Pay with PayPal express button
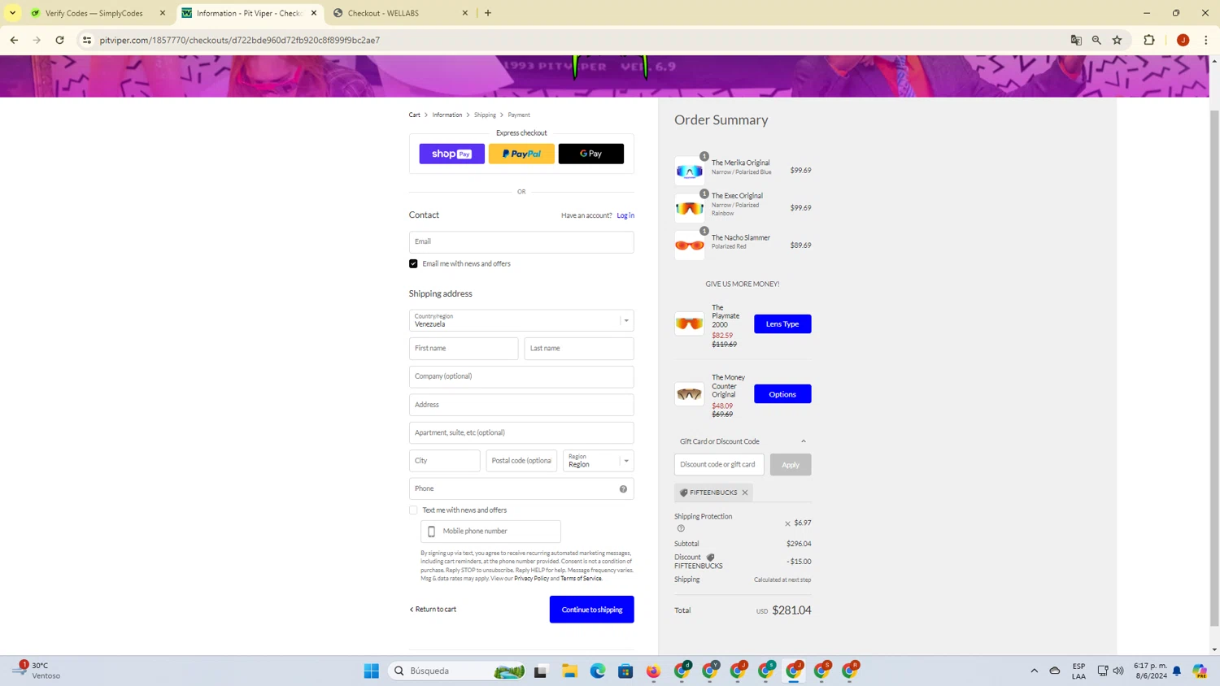Image resolution: width=1220 pixels, height=686 pixels. pos(521,154)
